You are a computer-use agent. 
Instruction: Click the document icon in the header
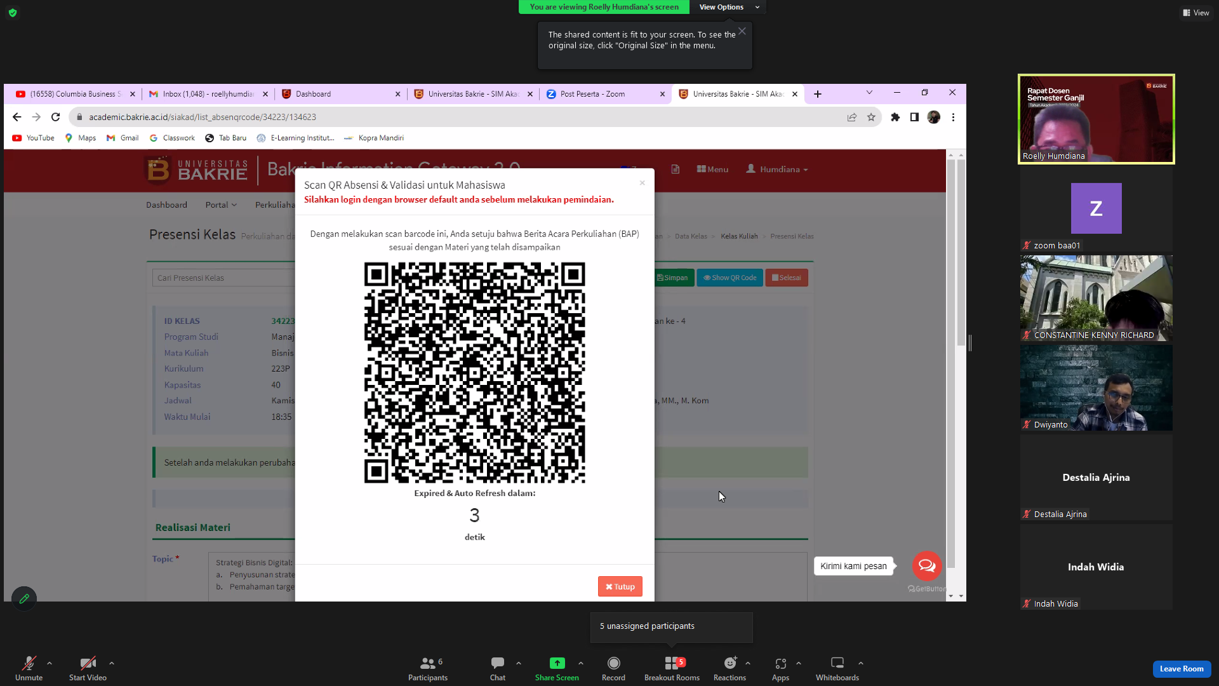676,169
